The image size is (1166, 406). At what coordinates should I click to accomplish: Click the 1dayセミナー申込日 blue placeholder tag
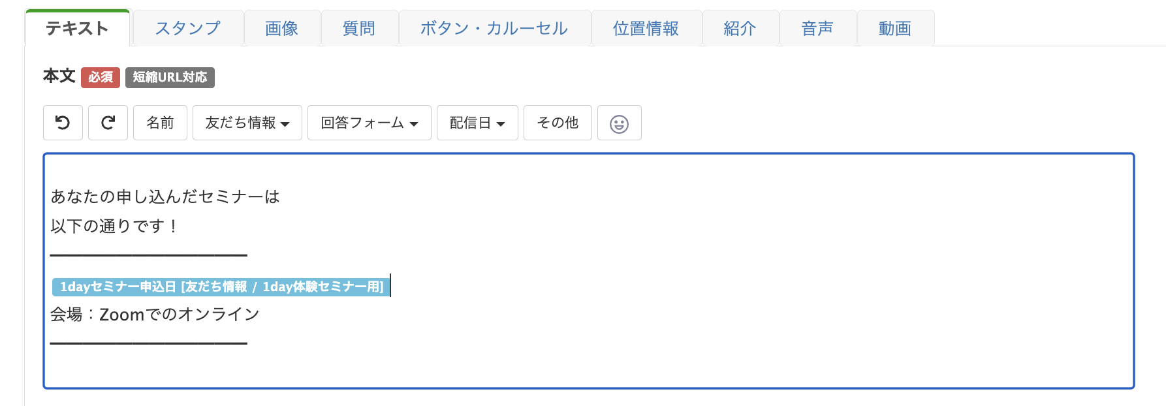click(x=221, y=287)
